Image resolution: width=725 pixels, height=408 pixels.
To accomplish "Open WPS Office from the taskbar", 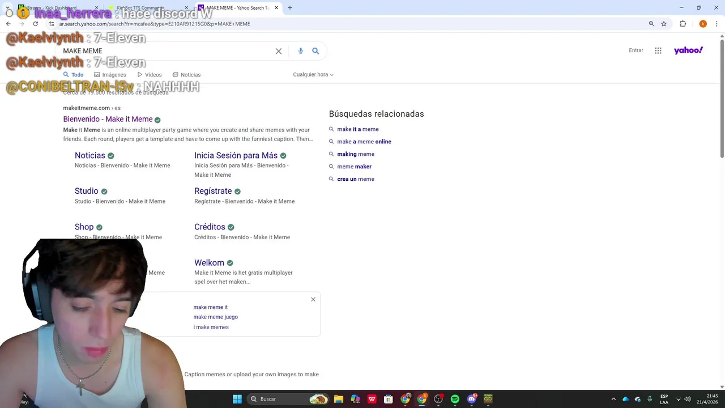I will (x=372, y=399).
